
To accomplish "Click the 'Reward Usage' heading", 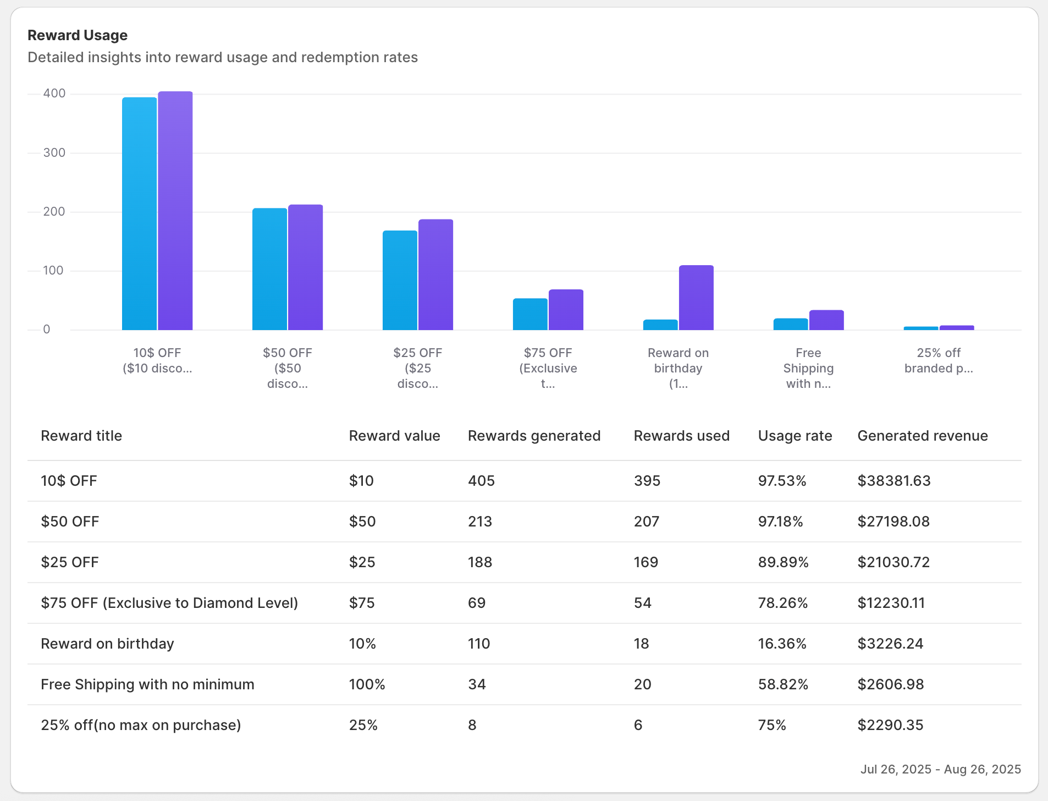I will point(78,35).
